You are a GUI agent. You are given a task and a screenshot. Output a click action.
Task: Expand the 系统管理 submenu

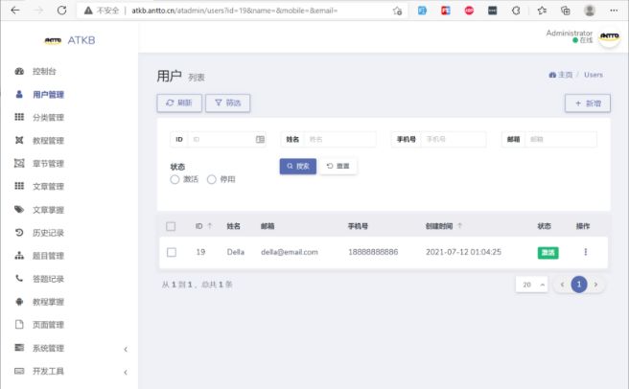[x=126, y=350]
